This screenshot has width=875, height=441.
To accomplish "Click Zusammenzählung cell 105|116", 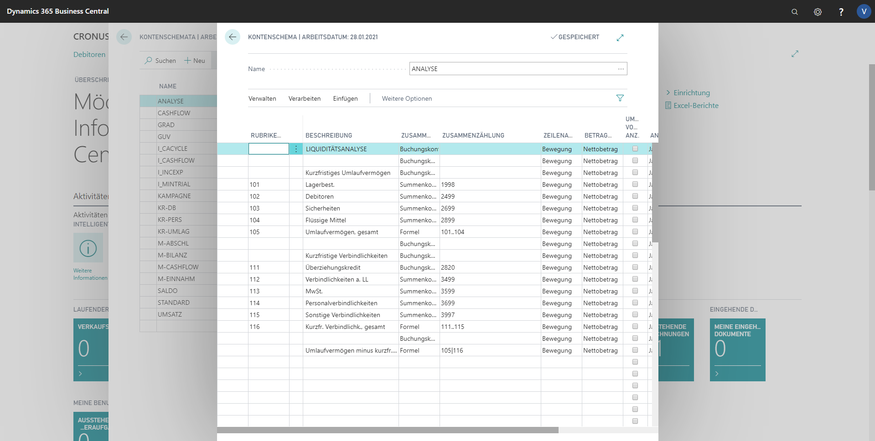I will pos(490,350).
